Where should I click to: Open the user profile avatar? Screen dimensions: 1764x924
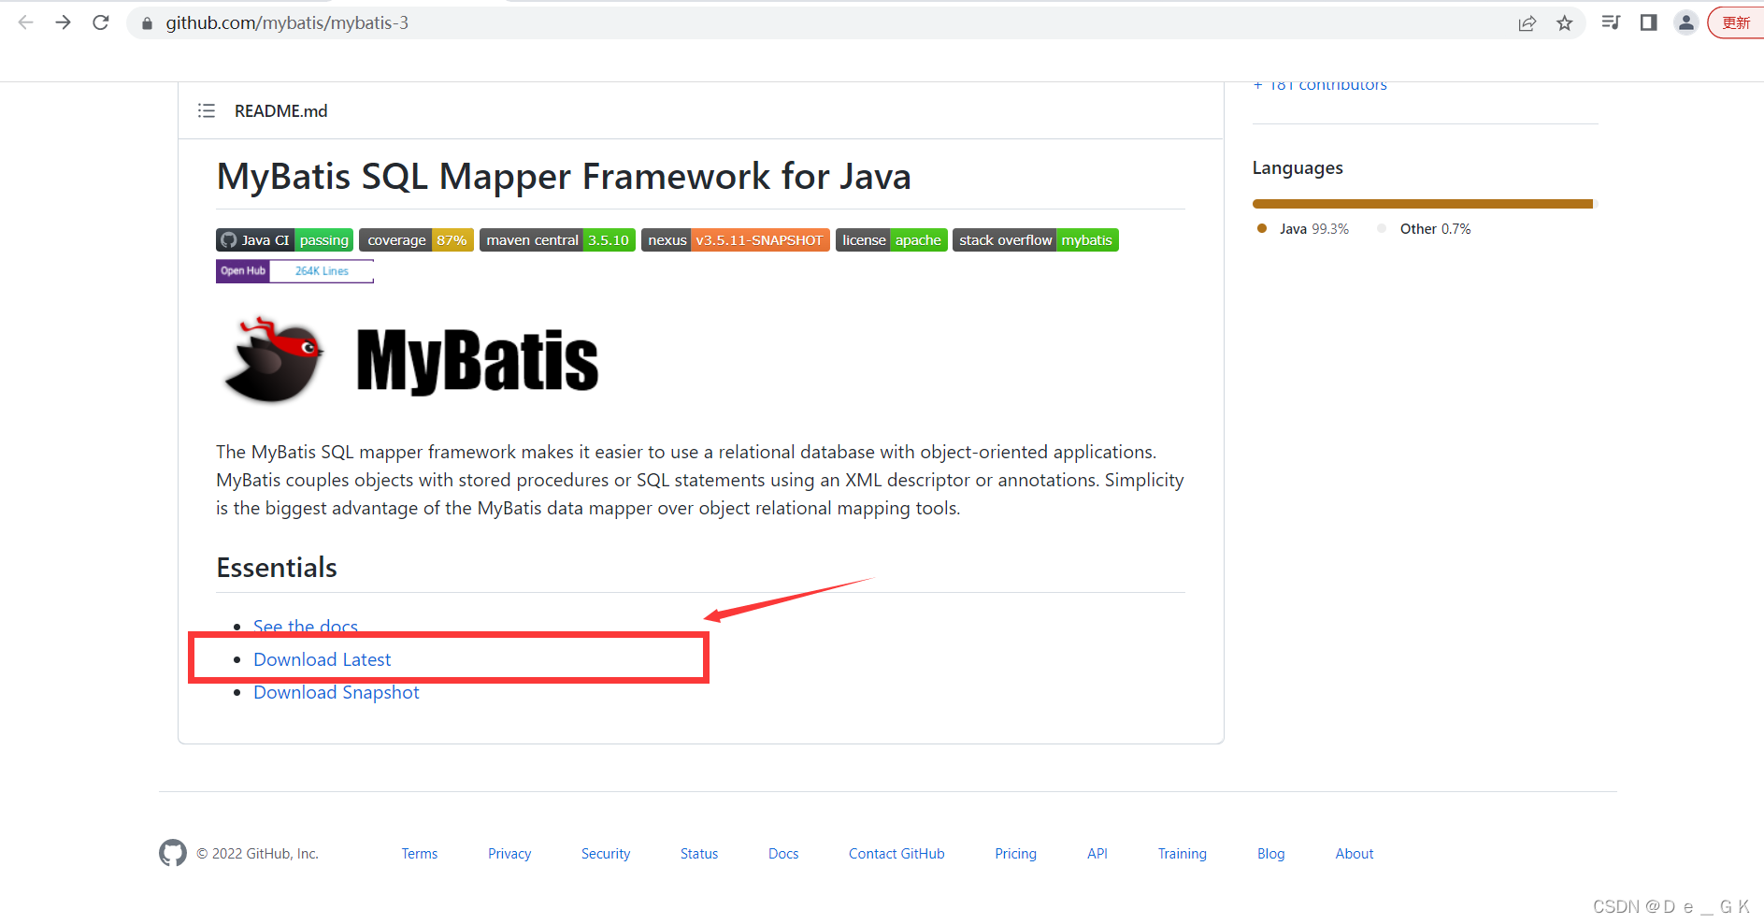click(1686, 22)
